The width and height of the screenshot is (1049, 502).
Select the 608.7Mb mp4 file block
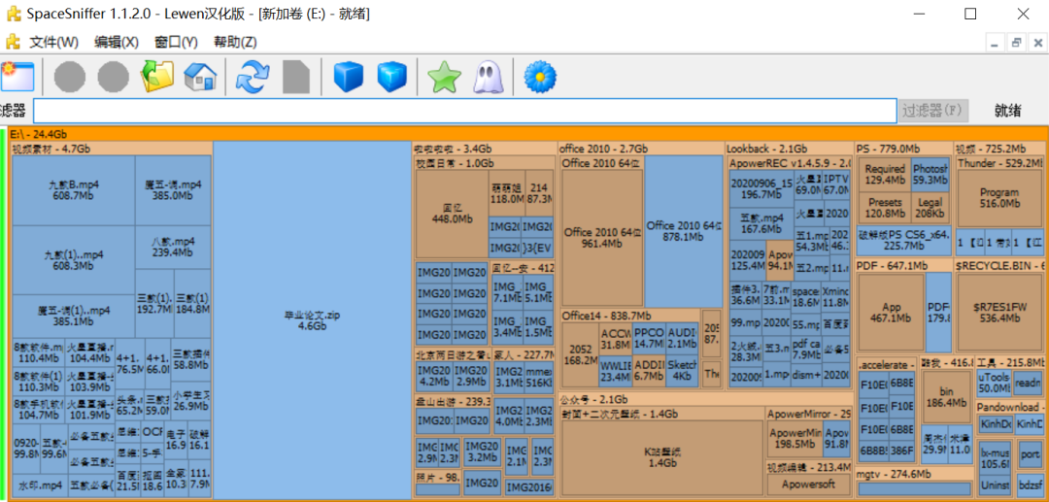click(x=74, y=190)
